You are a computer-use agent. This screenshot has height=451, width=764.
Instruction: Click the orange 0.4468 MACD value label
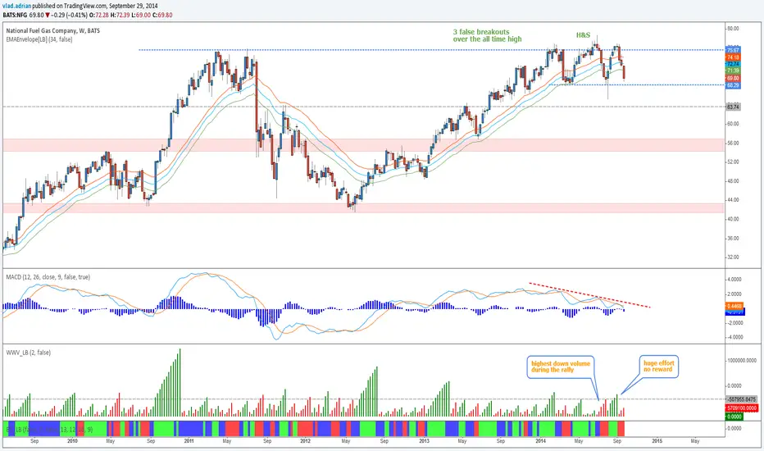(734, 306)
